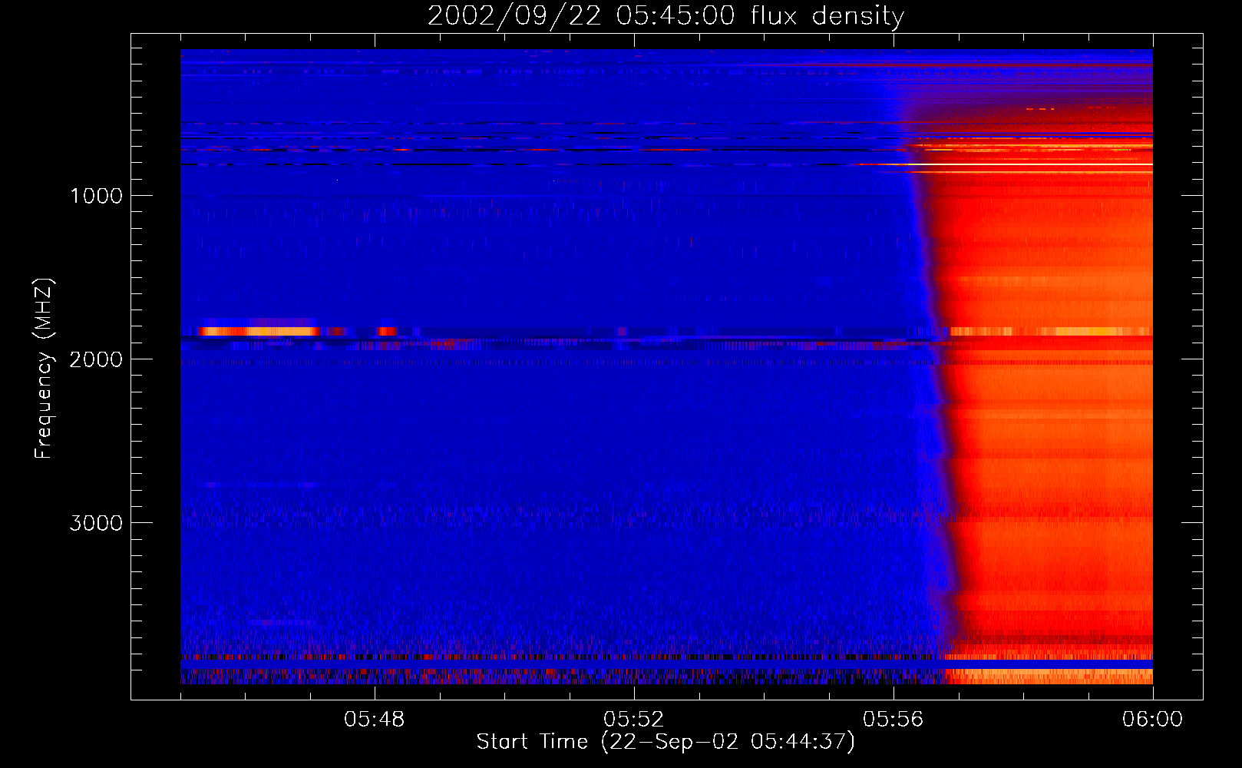Click the "1000" frequency tick label
This screenshot has height=768, width=1242.
click(96, 196)
